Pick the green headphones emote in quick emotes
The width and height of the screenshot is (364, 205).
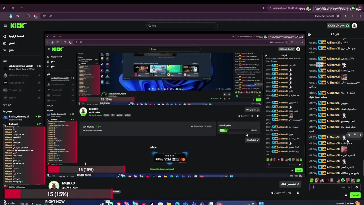click(x=343, y=180)
